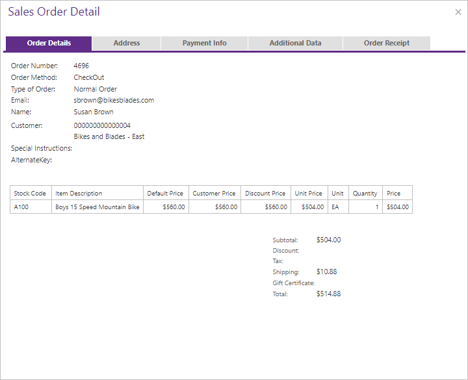The image size is (468, 380).
Task: Click the Unit Price column header
Action: (308, 194)
